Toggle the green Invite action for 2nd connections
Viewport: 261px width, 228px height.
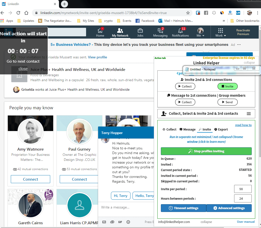pyautogui.click(x=227, y=86)
